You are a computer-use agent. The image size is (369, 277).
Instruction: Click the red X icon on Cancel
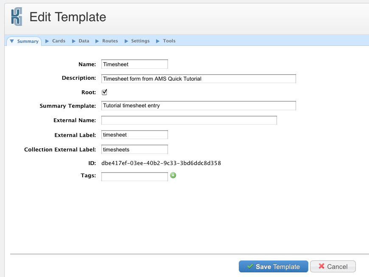pos(321,266)
